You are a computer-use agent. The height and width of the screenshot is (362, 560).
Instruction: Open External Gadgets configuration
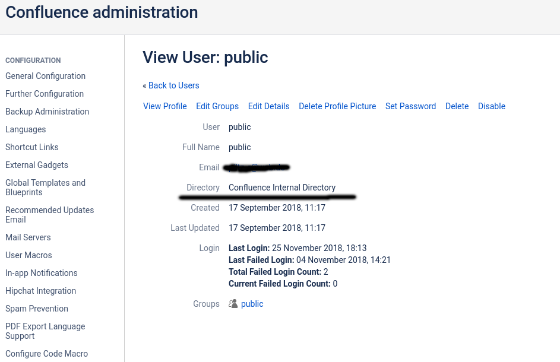pos(36,165)
